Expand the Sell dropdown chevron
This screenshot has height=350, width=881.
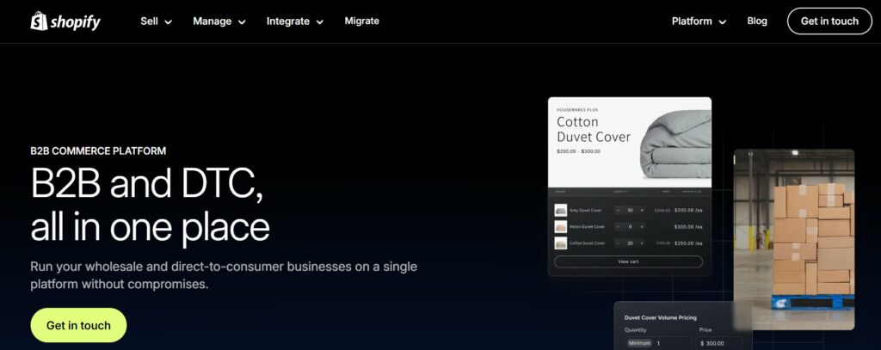168,21
